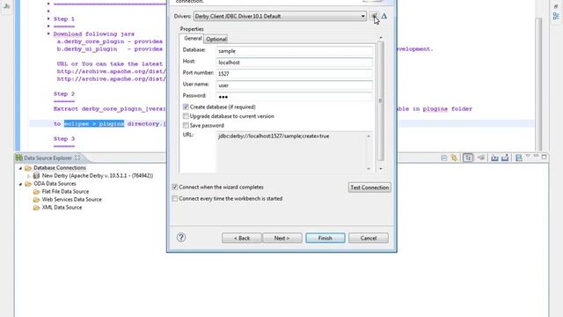The width and height of the screenshot is (563, 317).
Task: Click the 'Download following jars' line in editor
Action: coord(94,33)
